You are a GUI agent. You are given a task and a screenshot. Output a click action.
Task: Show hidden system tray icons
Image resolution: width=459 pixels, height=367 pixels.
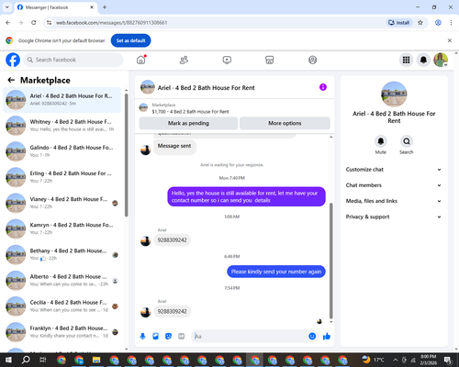coord(396,360)
